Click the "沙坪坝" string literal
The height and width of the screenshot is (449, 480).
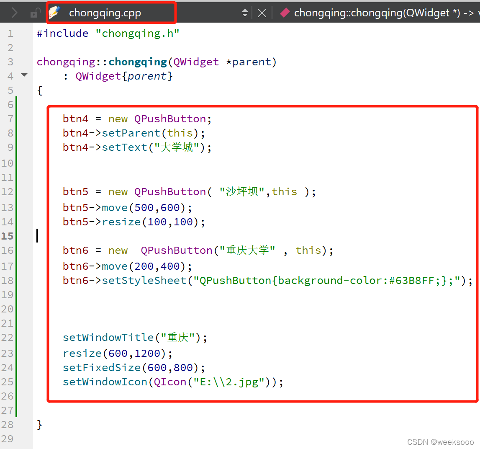[x=242, y=192]
